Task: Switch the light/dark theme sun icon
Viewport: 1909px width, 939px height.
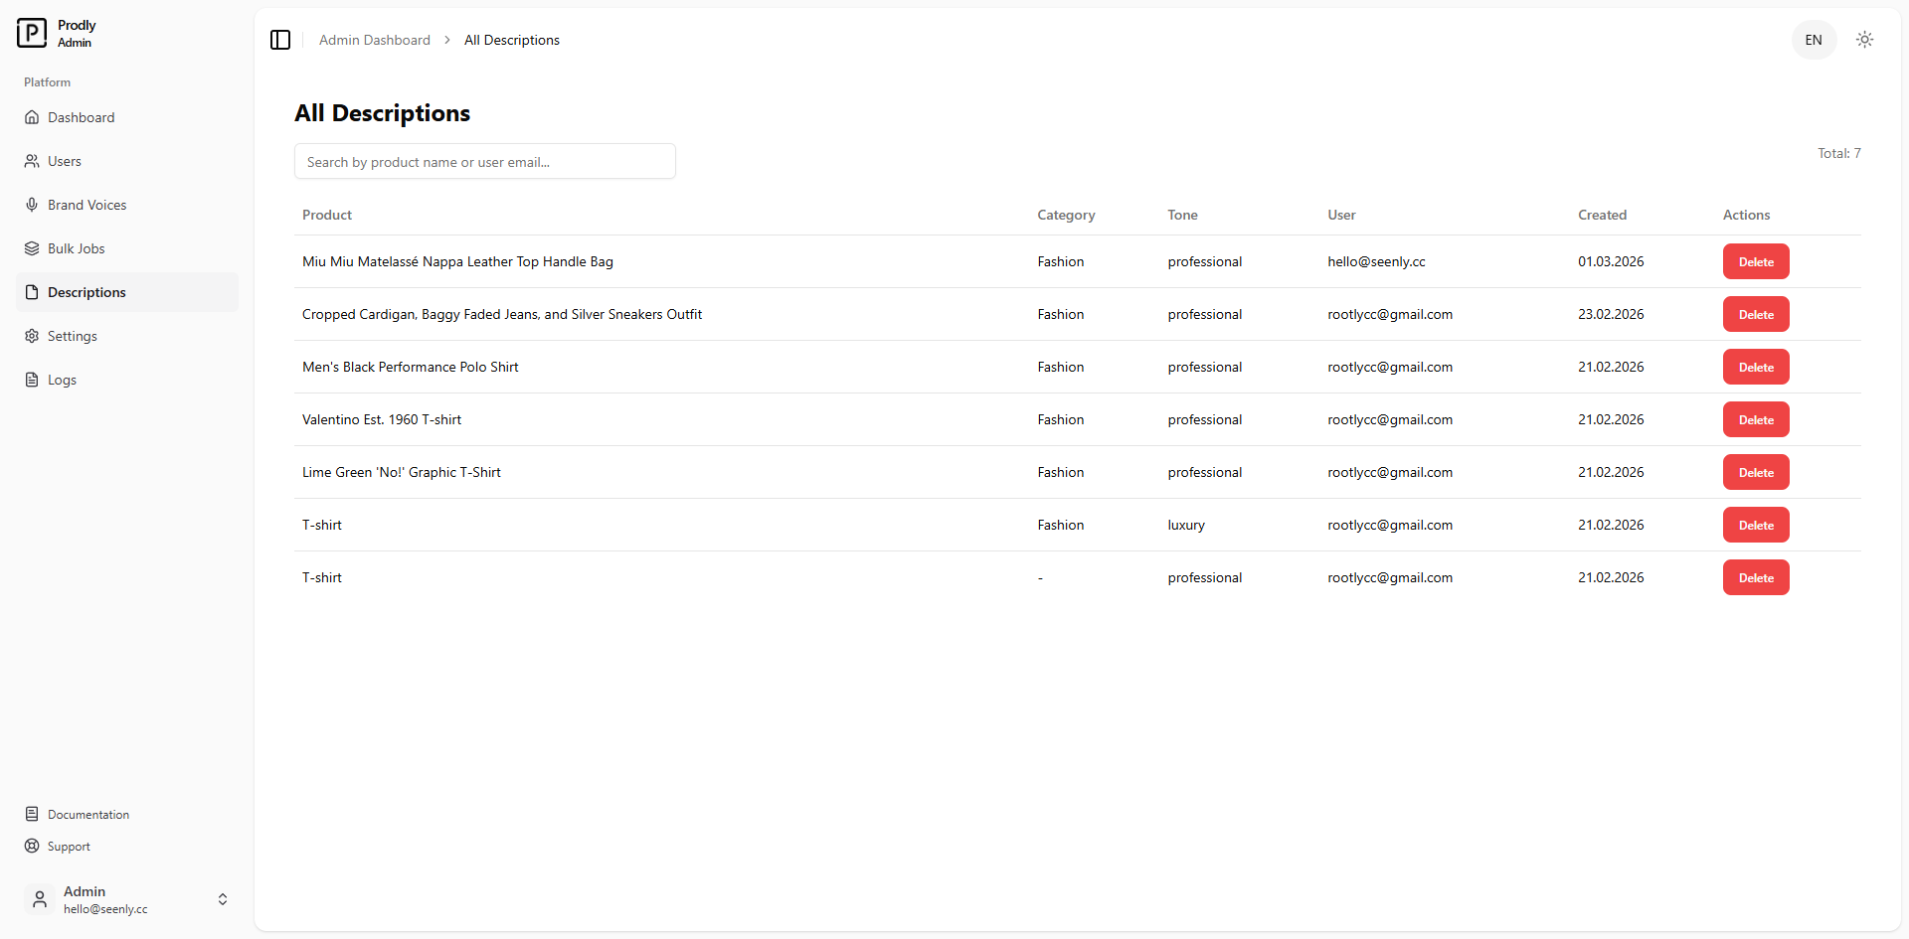Action: click(x=1864, y=40)
